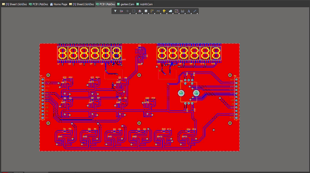Select the Move Objects cross tool

tap(128, 11)
